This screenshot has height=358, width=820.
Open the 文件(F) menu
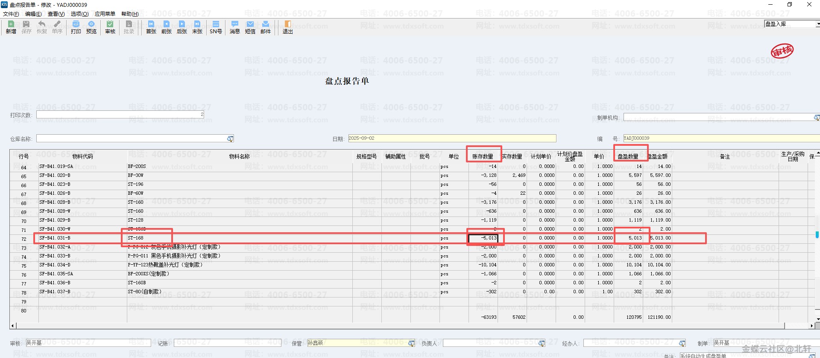click(11, 14)
